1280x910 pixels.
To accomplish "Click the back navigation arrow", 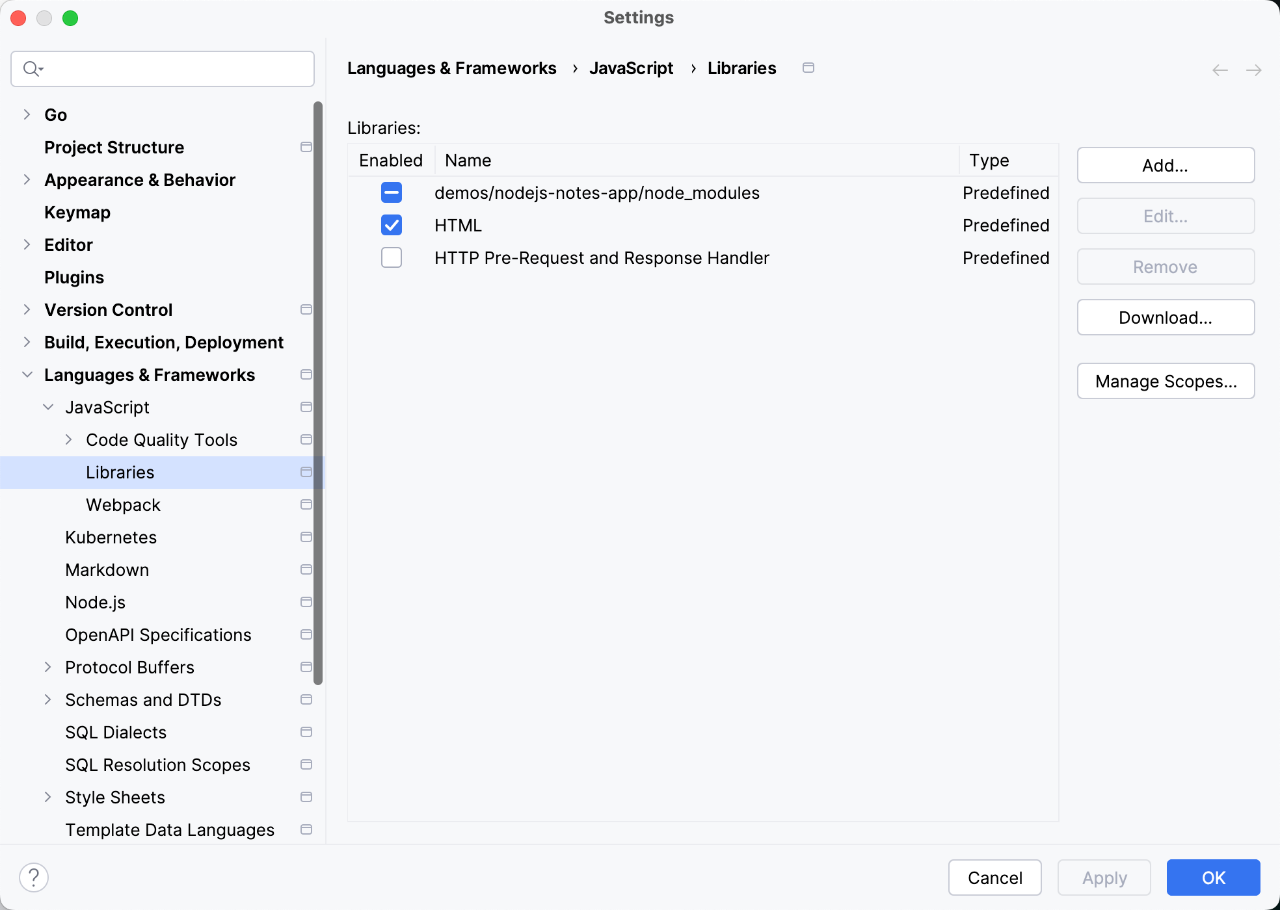I will click(1219, 70).
